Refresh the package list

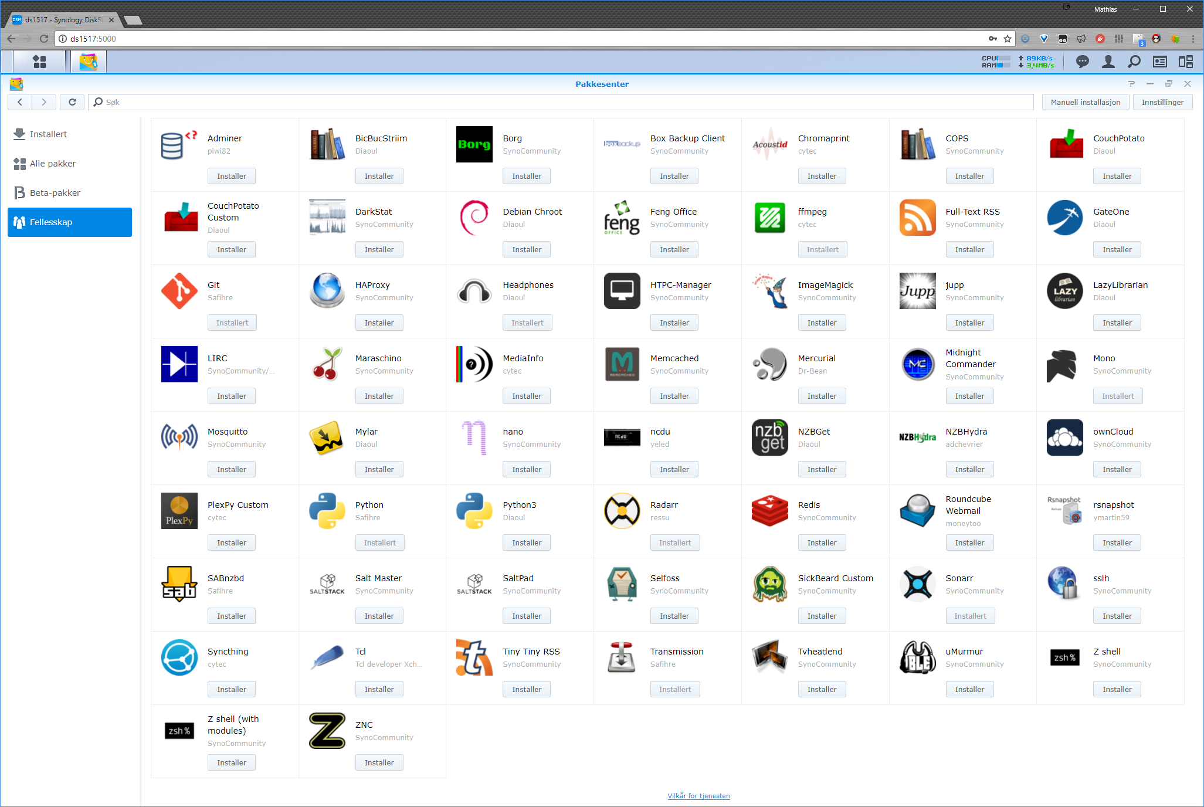click(x=72, y=101)
